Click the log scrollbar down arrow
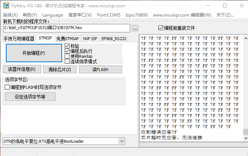 tap(246, 138)
